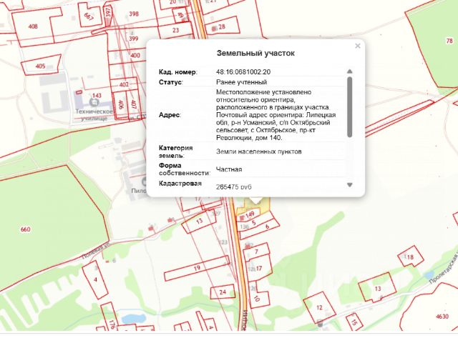Select land parcel 19 on map
This screenshot has height=343, width=458.
click(x=198, y=268)
